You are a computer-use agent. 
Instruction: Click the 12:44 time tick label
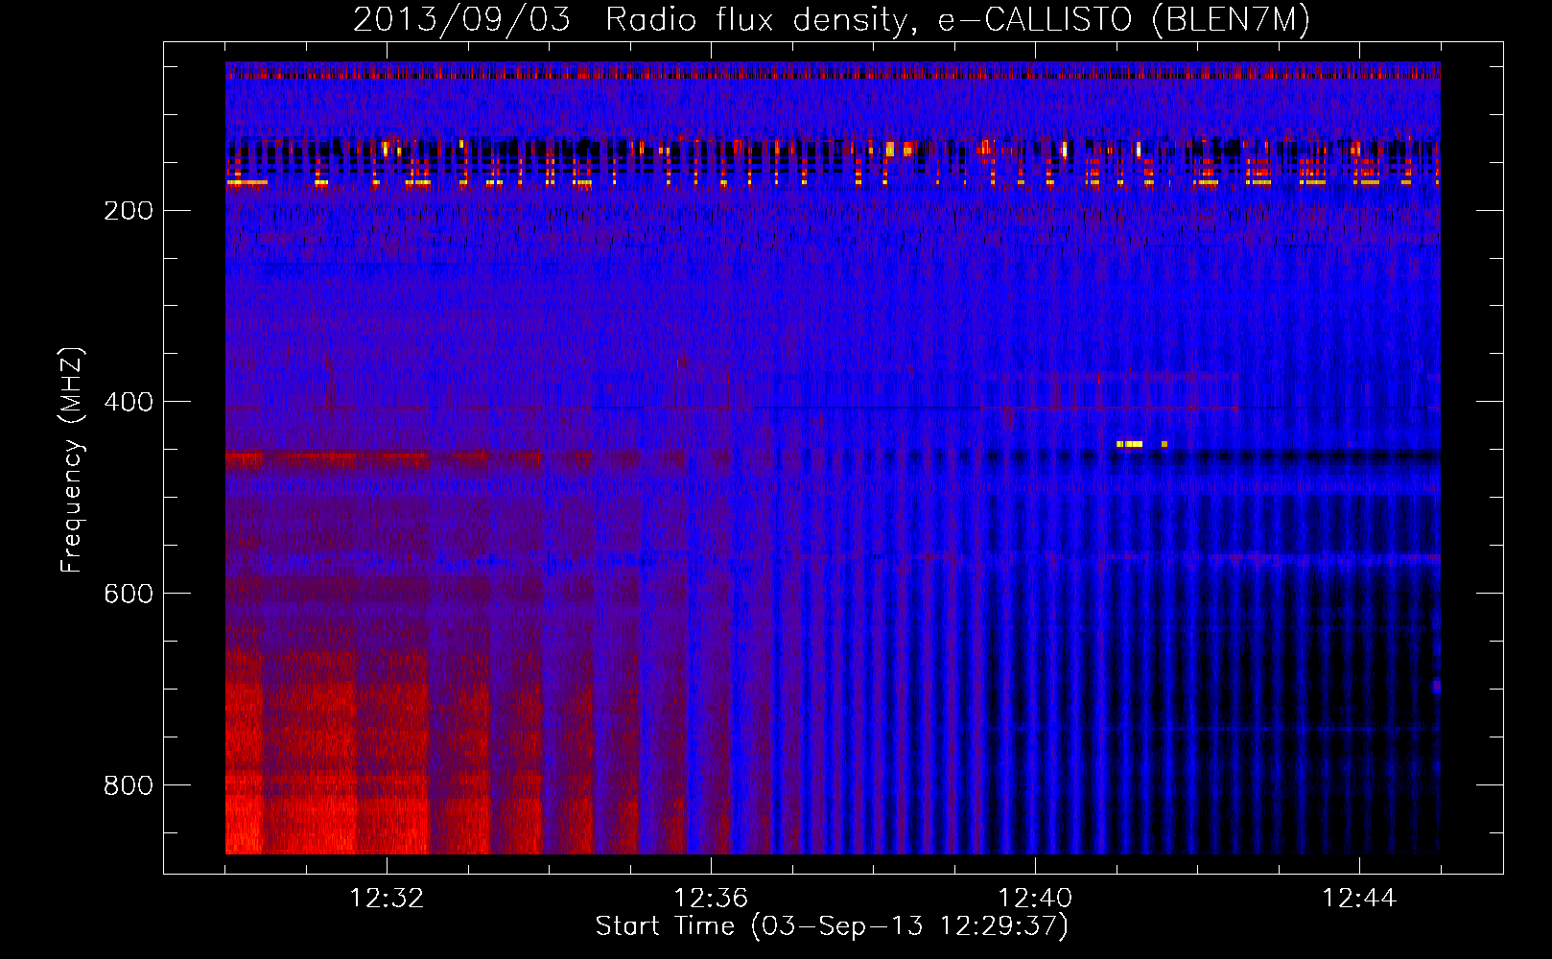[x=1359, y=899]
